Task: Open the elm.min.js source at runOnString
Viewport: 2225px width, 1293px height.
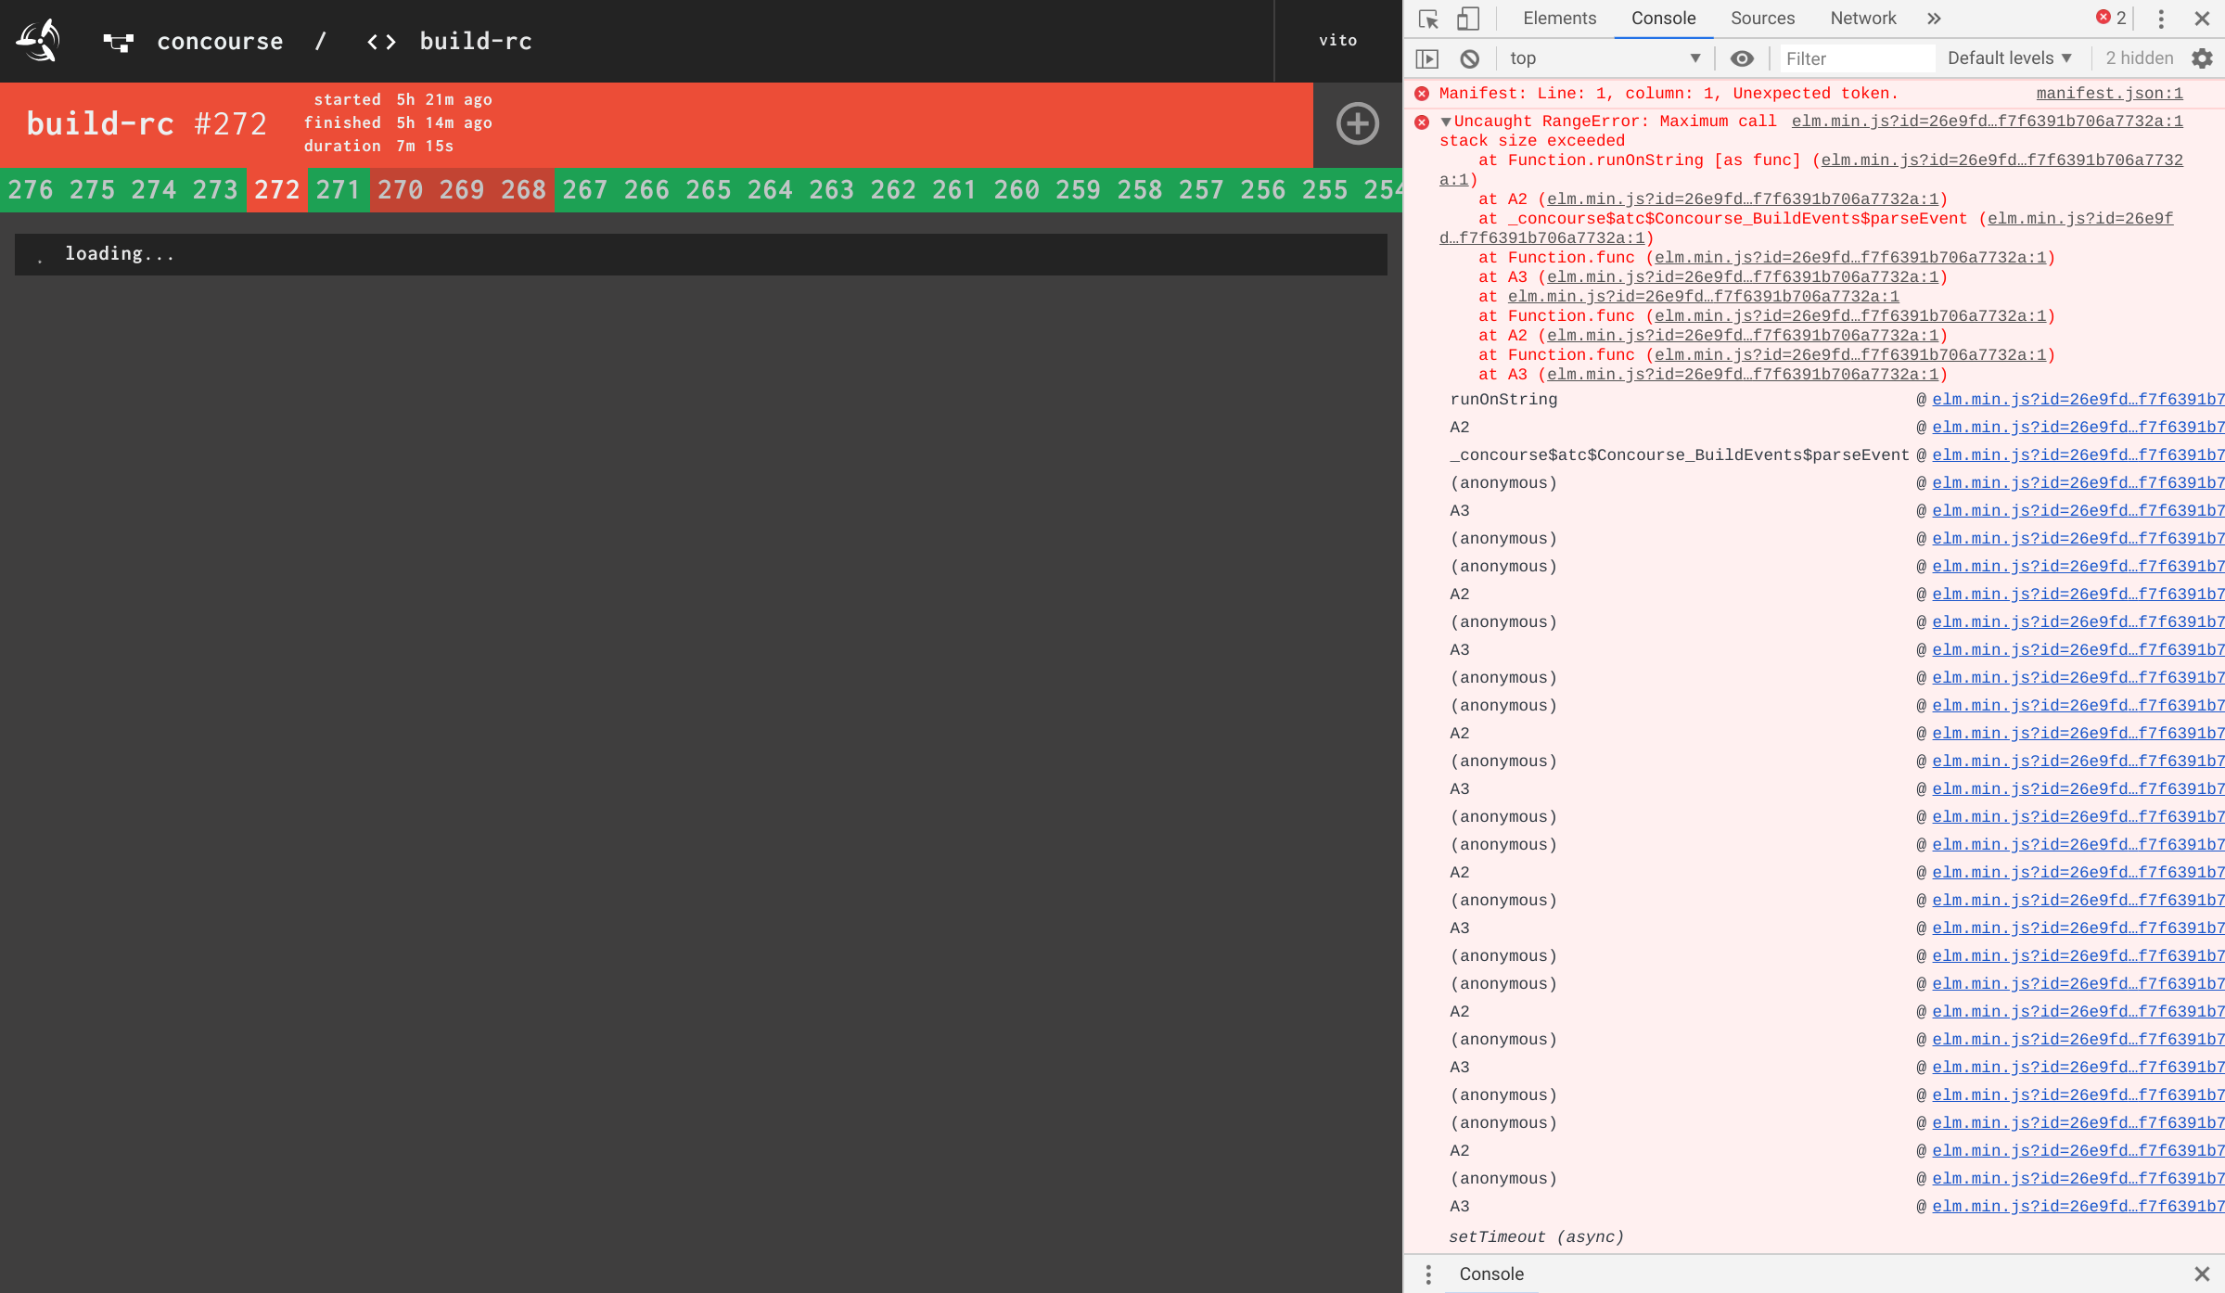Action: (x=2078, y=399)
